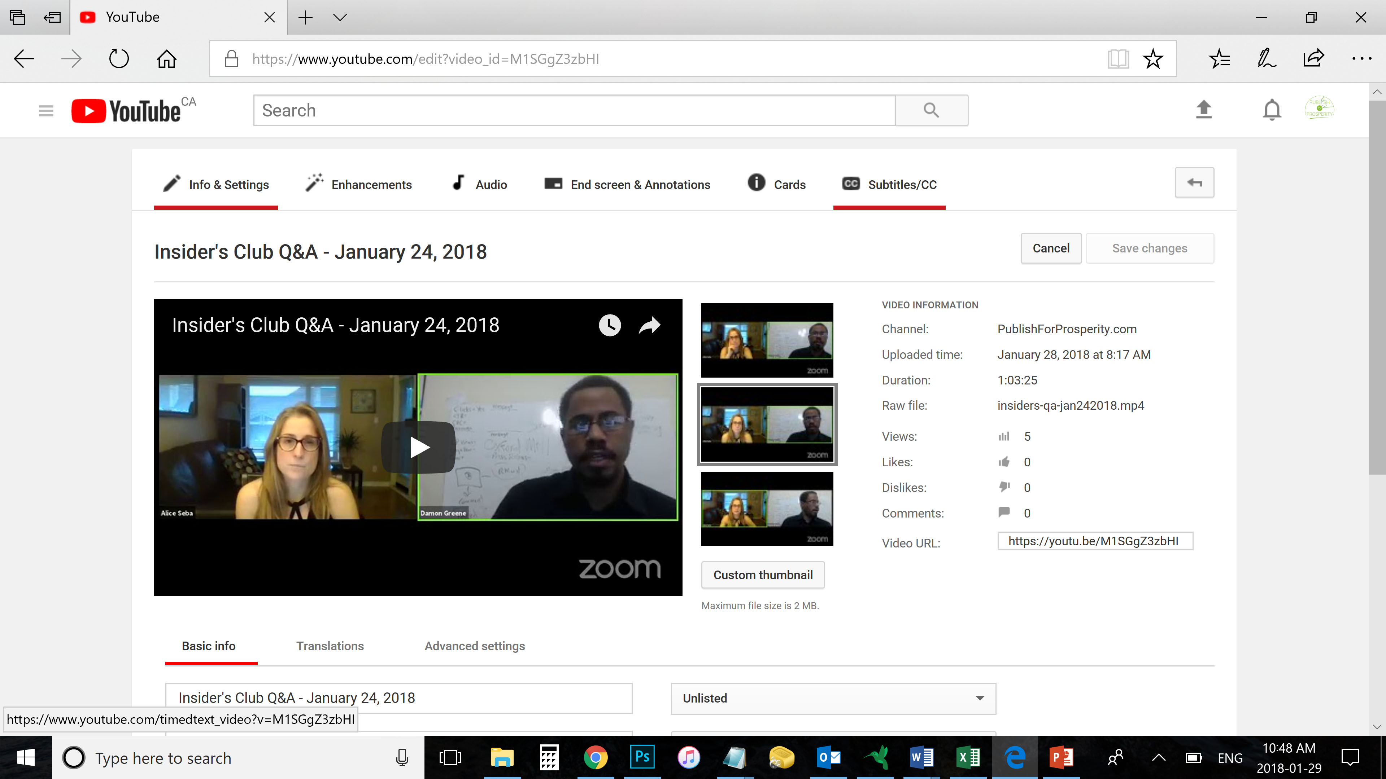Open Google Chrome from taskbar
Image resolution: width=1386 pixels, height=779 pixels.
596,757
